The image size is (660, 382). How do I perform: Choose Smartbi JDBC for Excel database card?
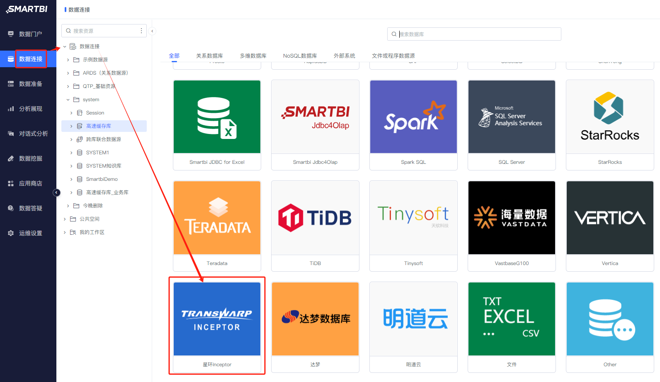[x=217, y=125]
